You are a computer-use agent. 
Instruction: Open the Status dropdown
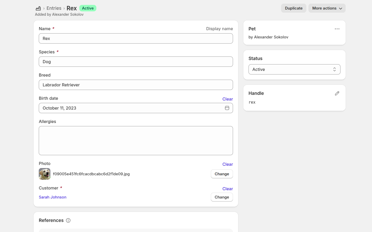[x=295, y=69]
